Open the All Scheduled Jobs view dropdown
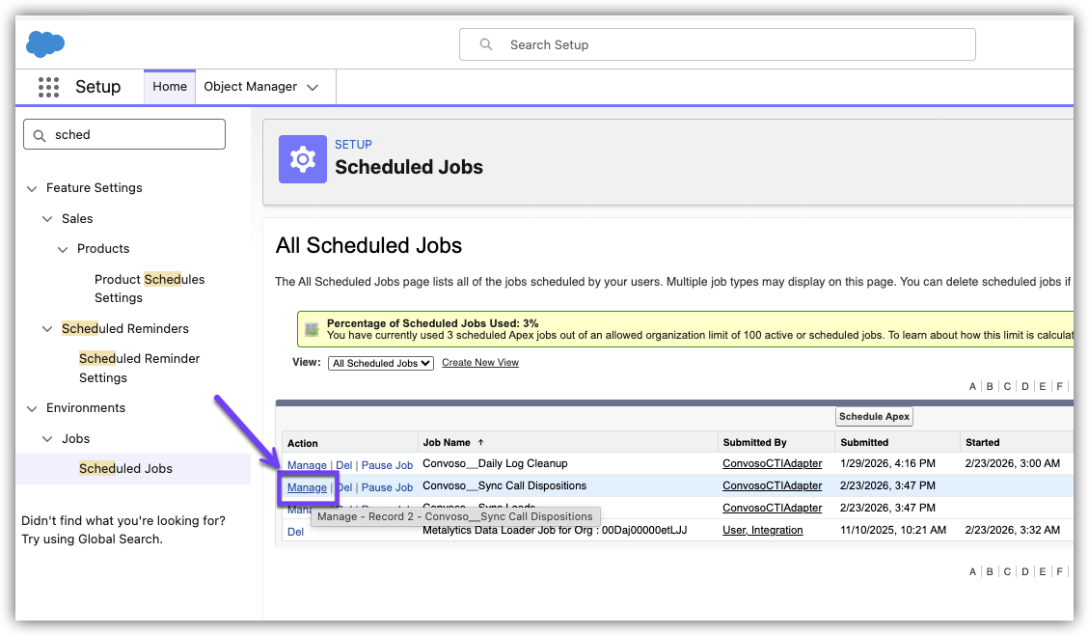 point(381,363)
